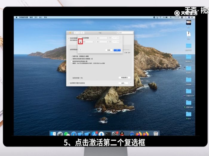Image resolution: width=209 pixels, height=156 pixels.
Task: Open Terminal from the Dock
Action: 108,134
